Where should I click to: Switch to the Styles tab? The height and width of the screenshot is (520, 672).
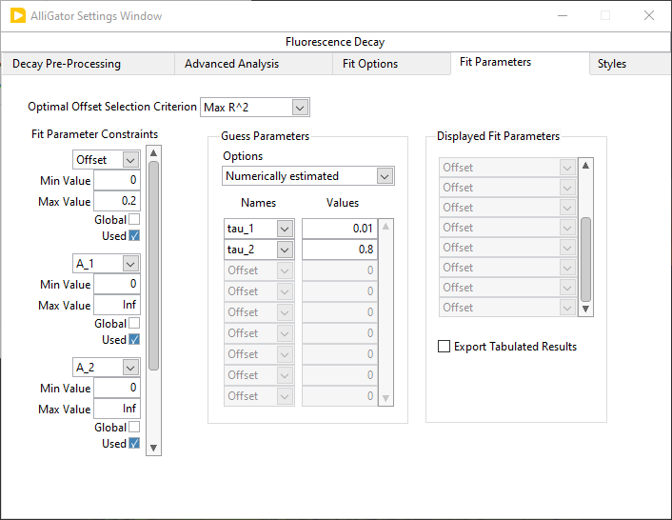tap(630, 64)
